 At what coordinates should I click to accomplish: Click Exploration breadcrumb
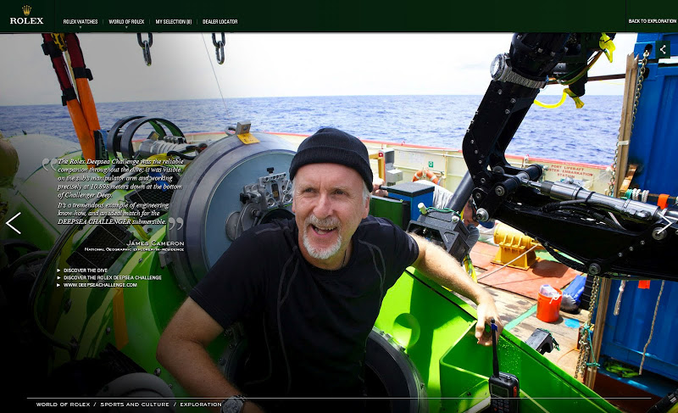point(201,405)
